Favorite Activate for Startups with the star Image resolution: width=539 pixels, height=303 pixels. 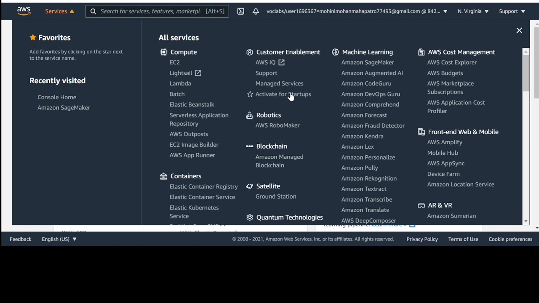point(250,94)
